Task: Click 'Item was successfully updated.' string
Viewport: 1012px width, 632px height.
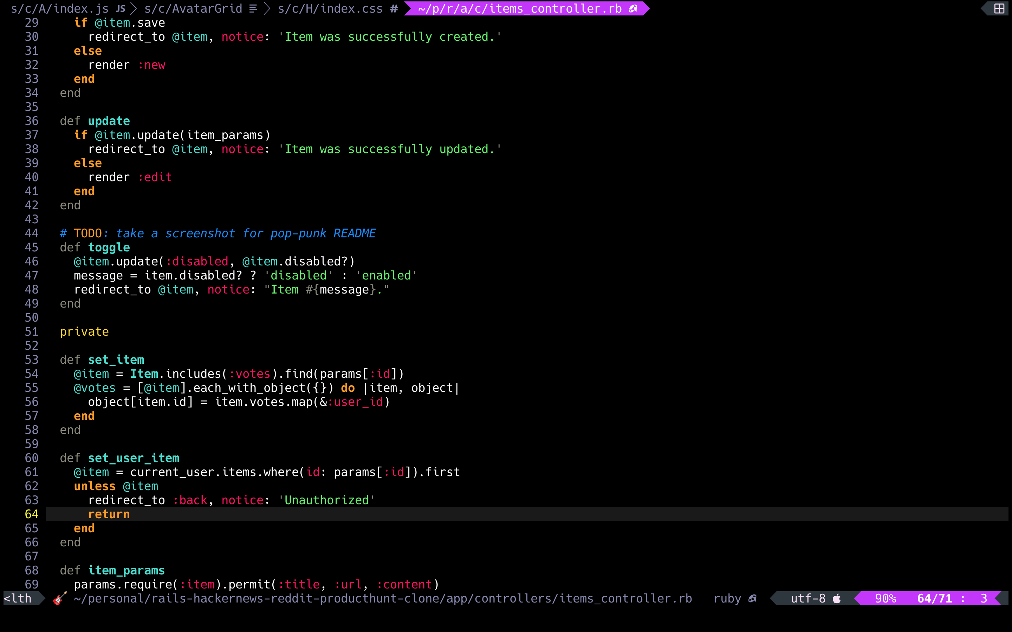Action: click(390, 149)
